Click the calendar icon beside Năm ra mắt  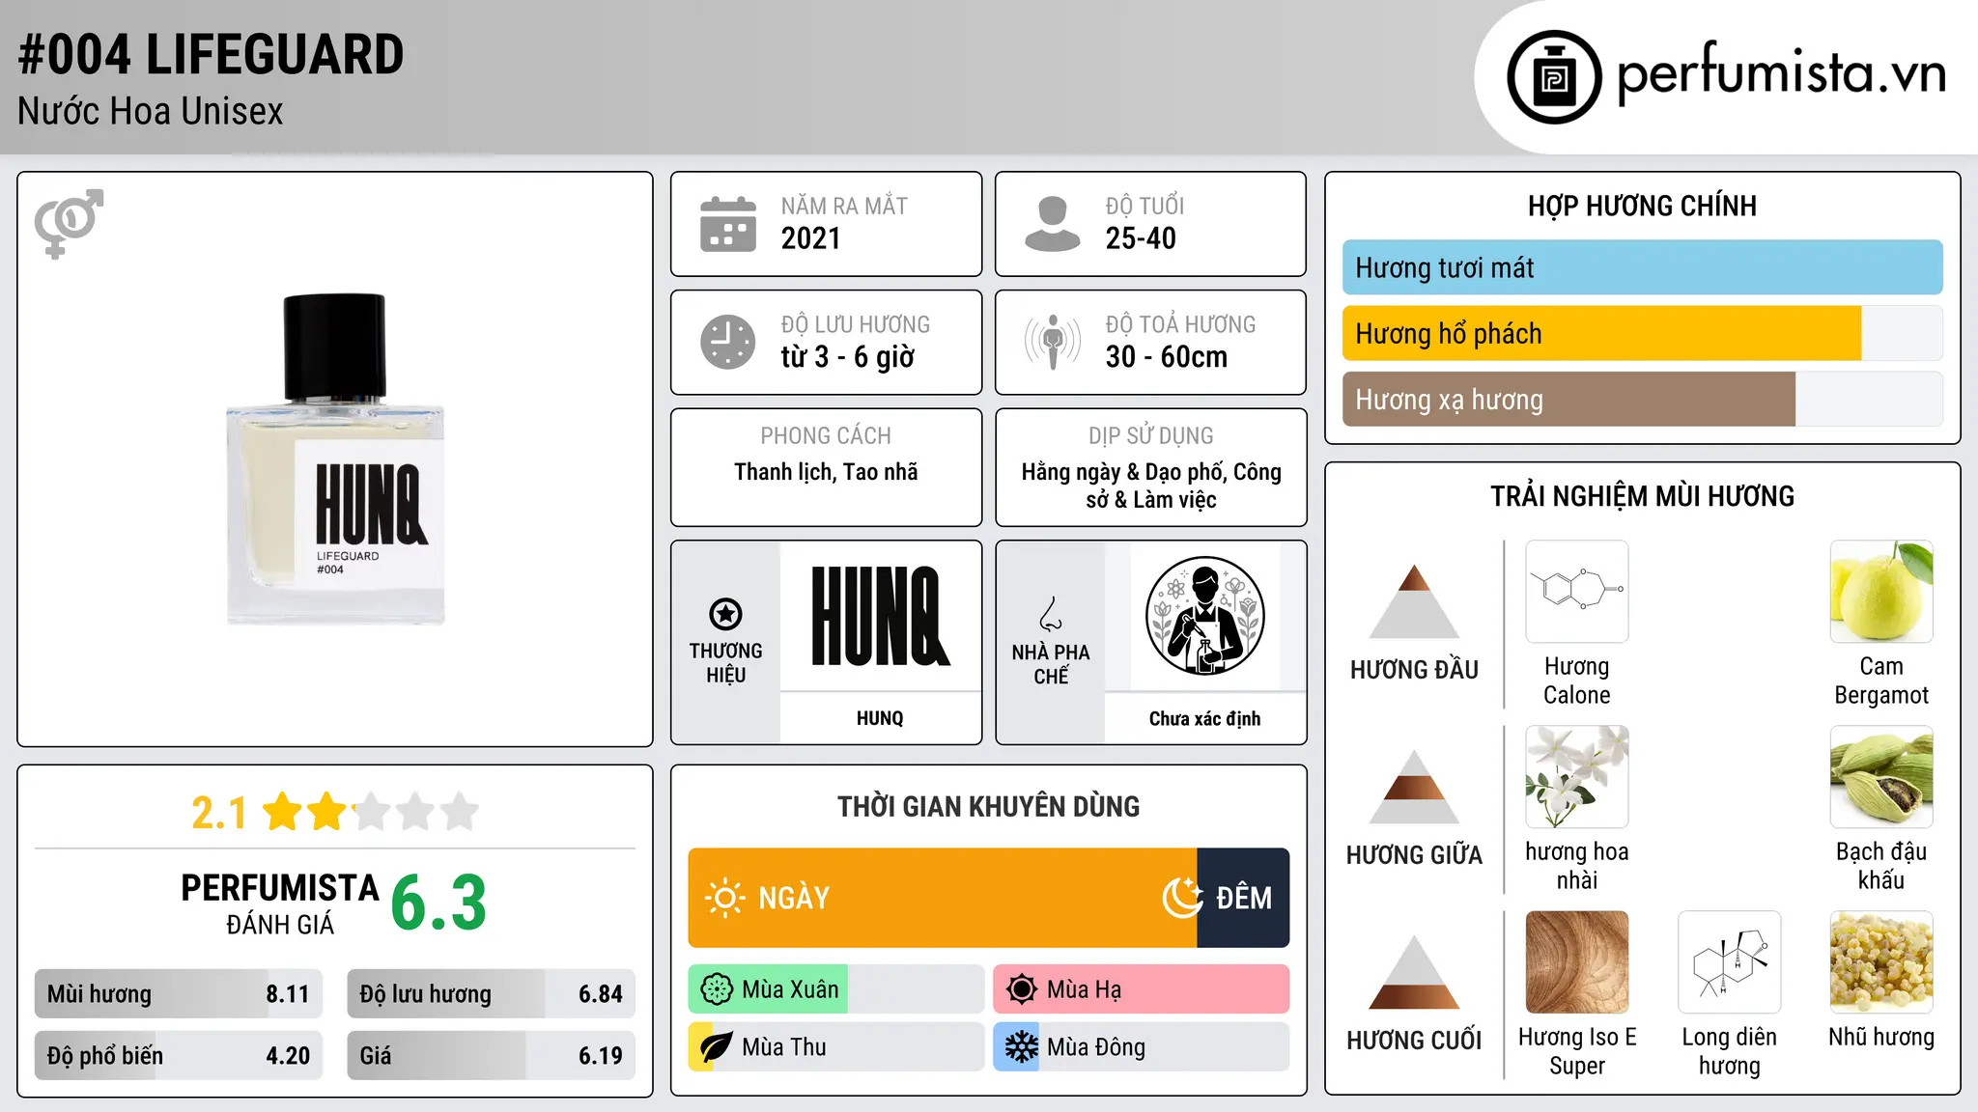point(728,224)
